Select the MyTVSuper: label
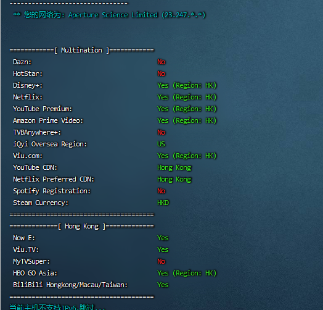 [31, 262]
